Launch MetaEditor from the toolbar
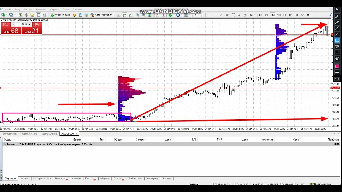342x192 pixels. tap(74, 15)
